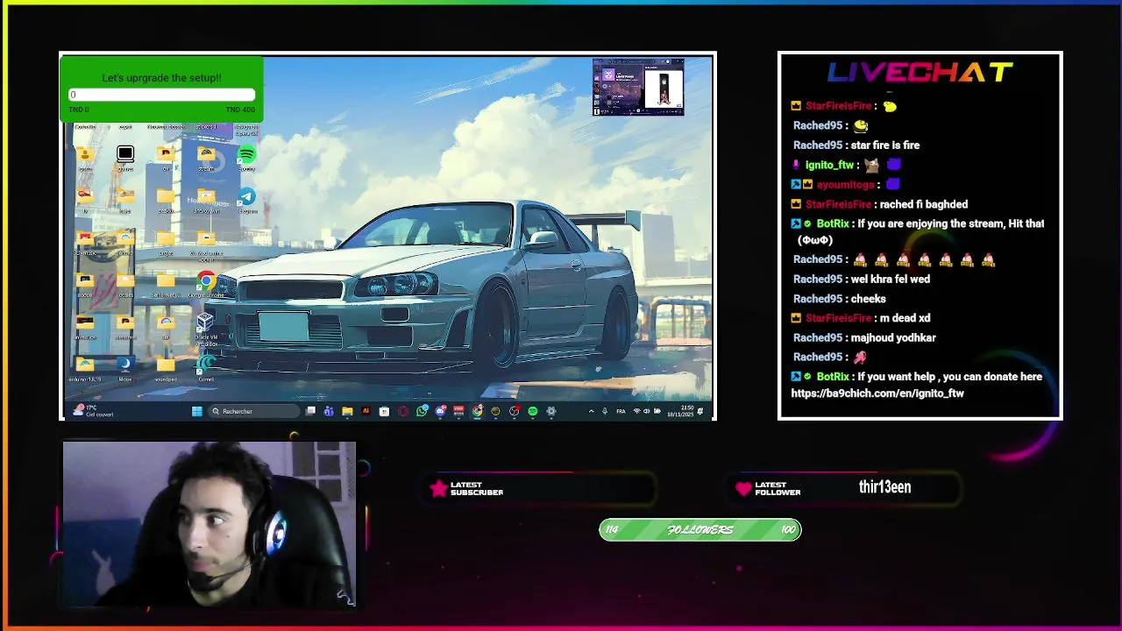The height and width of the screenshot is (631, 1122).
Task: Open Spotify from the taskbar
Action: 532,411
